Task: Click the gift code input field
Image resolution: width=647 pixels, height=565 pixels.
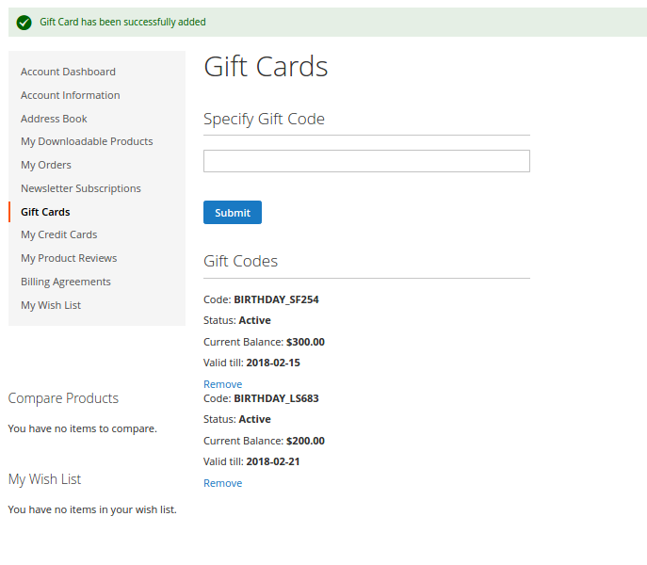Action: click(366, 161)
